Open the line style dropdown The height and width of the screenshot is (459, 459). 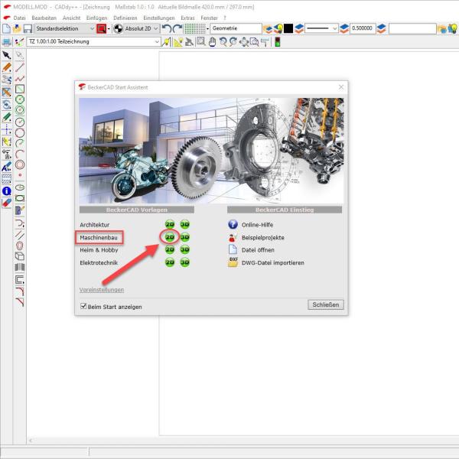tap(321, 29)
